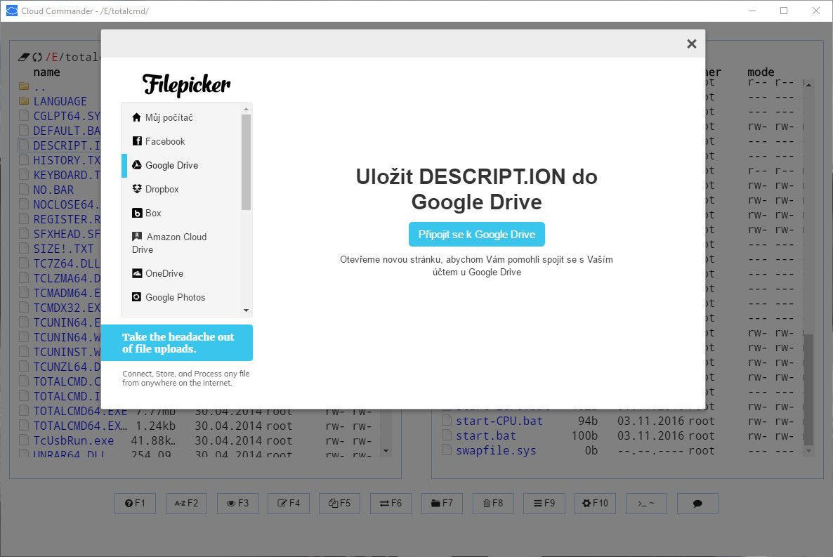Image resolution: width=833 pixels, height=557 pixels.
Task: Click the F4 edit button
Action: (x=289, y=504)
